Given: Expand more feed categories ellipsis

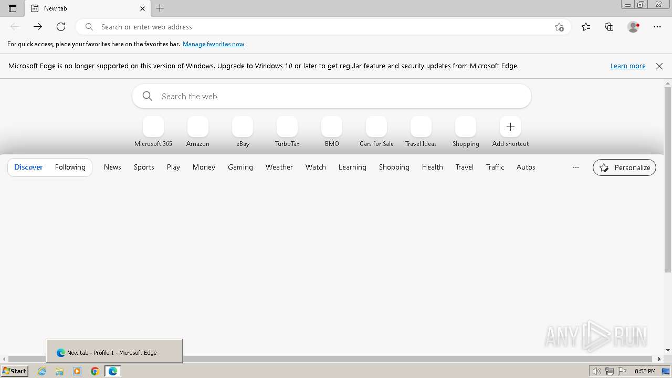Looking at the screenshot, I should [576, 167].
